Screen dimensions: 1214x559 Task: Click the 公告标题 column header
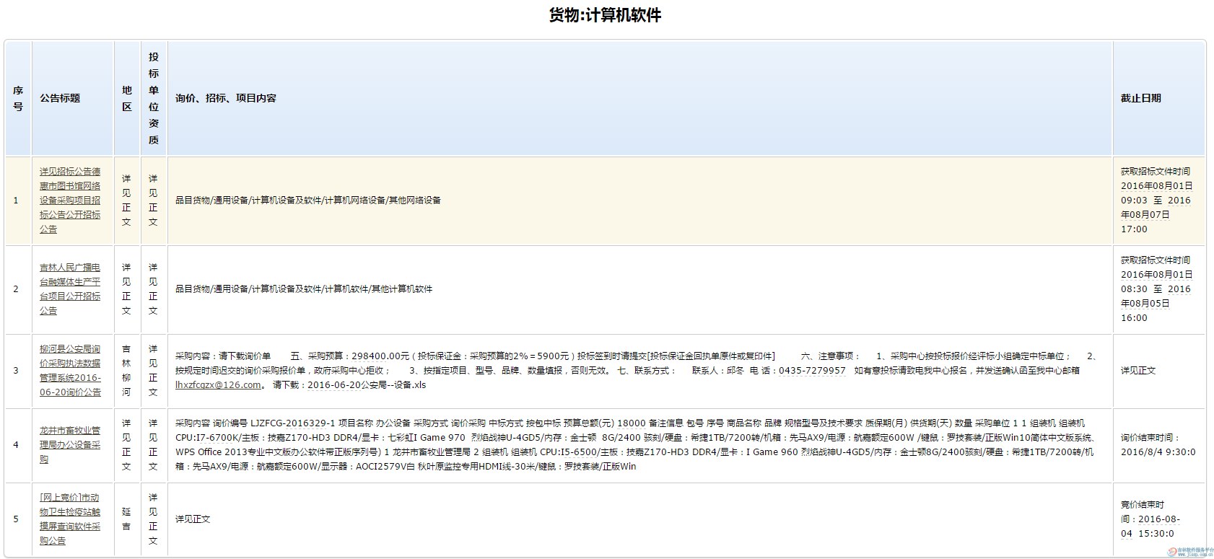pos(60,98)
